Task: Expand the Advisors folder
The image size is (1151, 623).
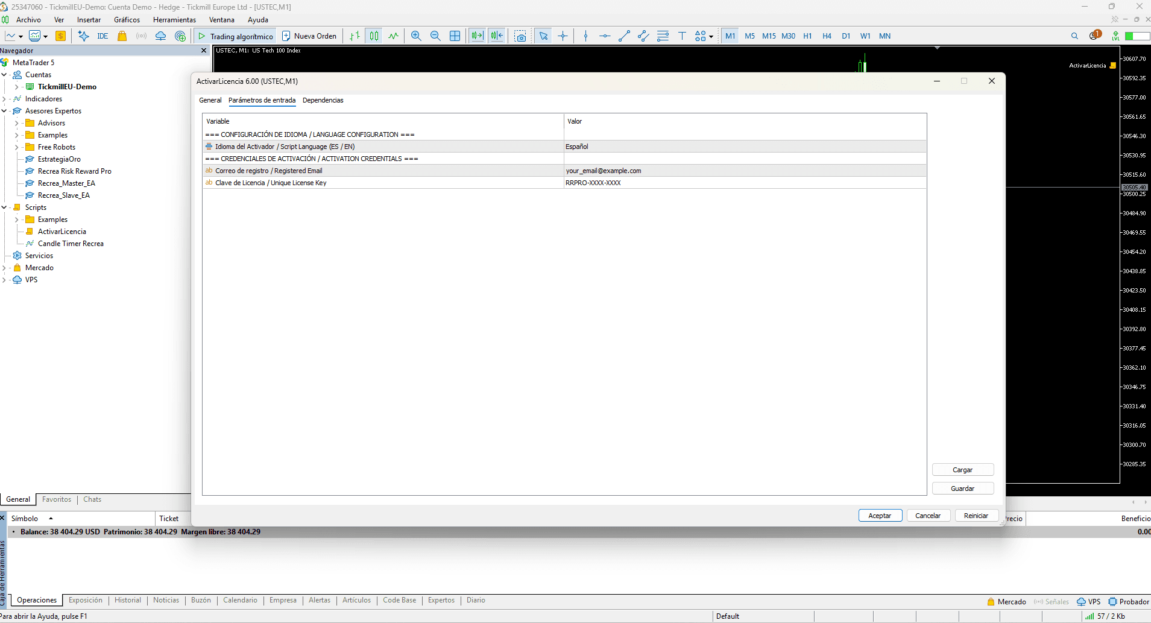Action: point(17,123)
